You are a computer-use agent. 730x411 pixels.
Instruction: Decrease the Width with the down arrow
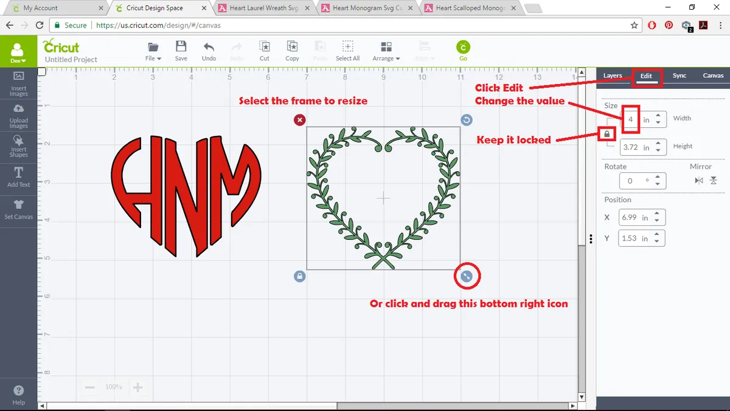(658, 124)
